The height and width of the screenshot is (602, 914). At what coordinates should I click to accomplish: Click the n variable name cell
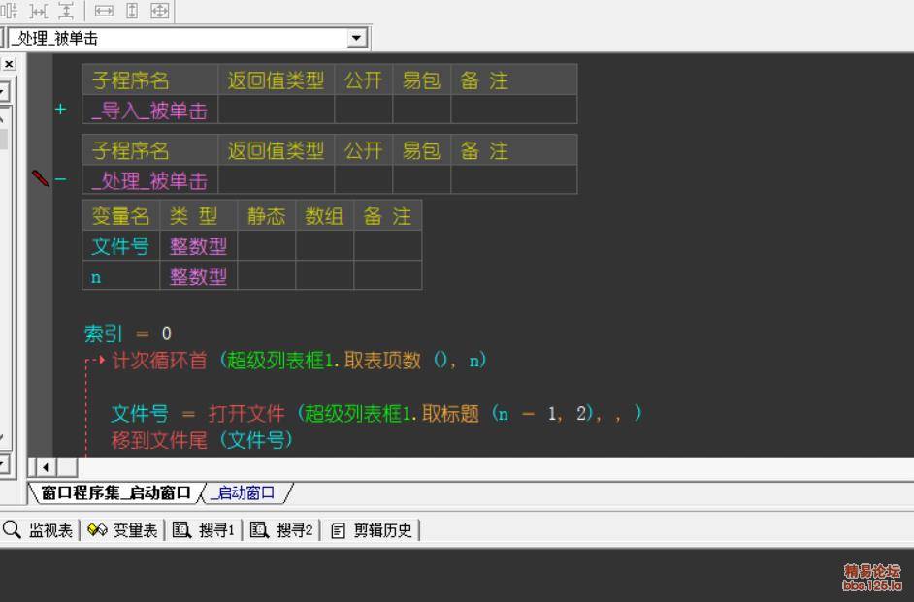pos(120,275)
